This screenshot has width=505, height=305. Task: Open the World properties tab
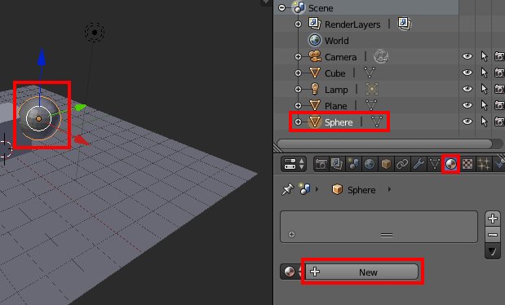point(370,164)
